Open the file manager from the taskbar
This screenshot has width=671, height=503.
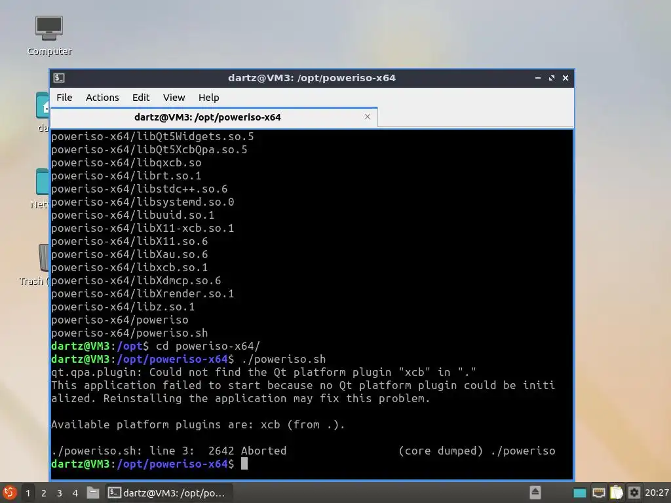coord(93,493)
